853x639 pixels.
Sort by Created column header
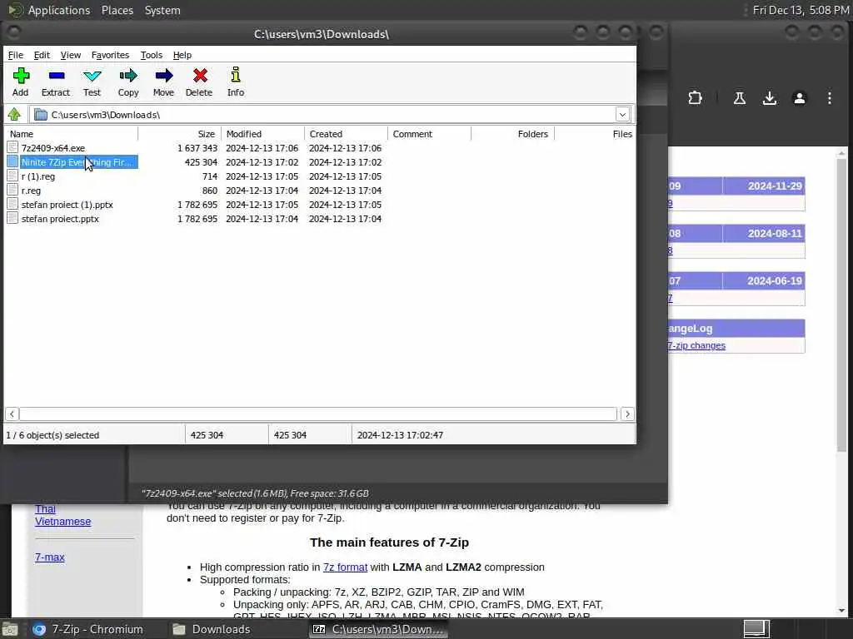[x=346, y=134]
